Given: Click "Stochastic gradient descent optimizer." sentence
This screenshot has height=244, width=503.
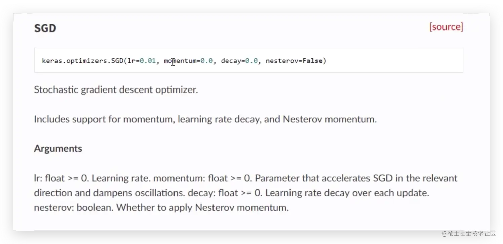Looking at the screenshot, I should (x=116, y=90).
